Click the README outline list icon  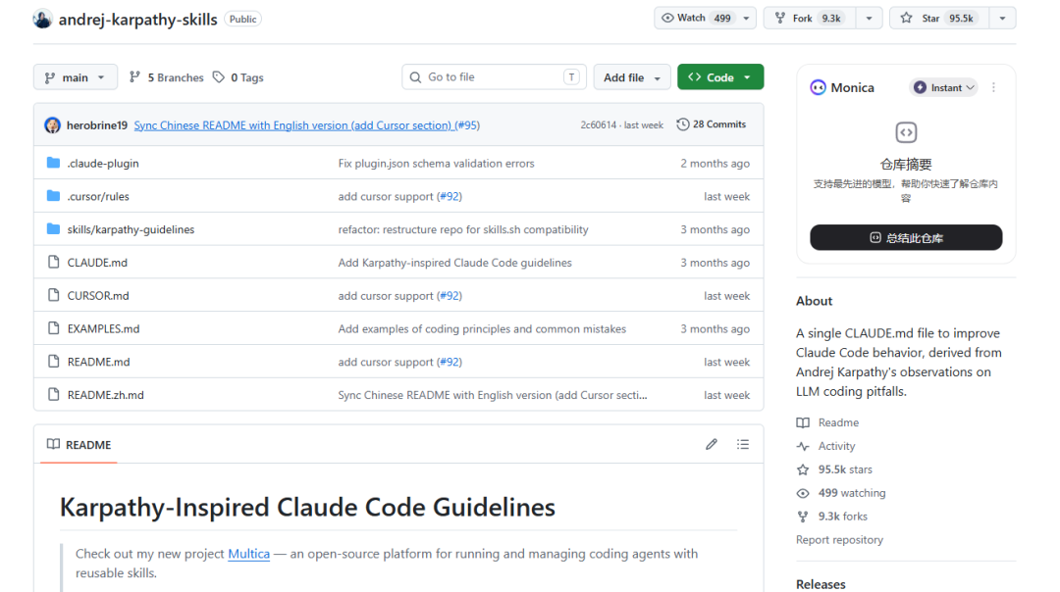(743, 444)
